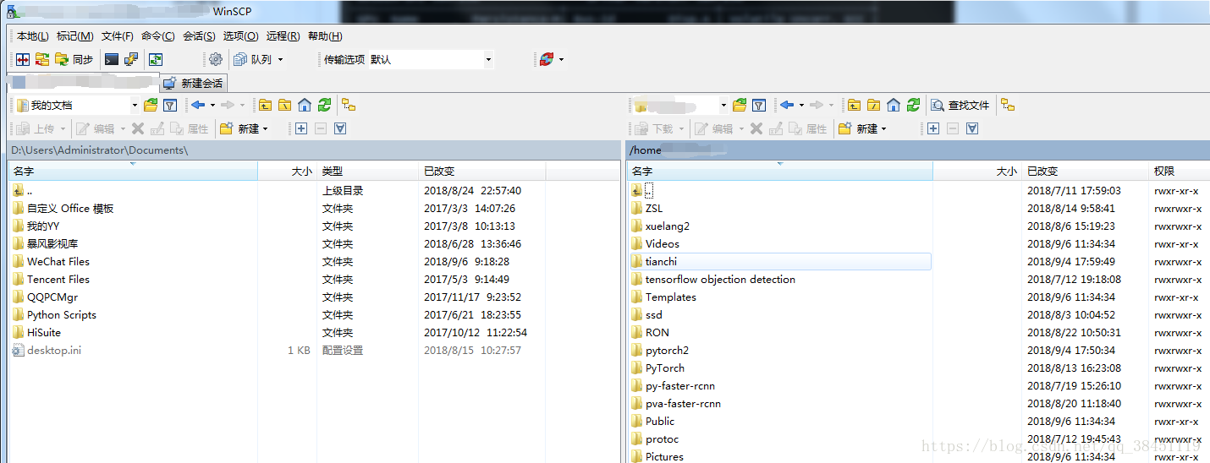Image resolution: width=1210 pixels, height=463 pixels.
Task: Click the red-blue session reconnect icon
Action: click(x=547, y=59)
